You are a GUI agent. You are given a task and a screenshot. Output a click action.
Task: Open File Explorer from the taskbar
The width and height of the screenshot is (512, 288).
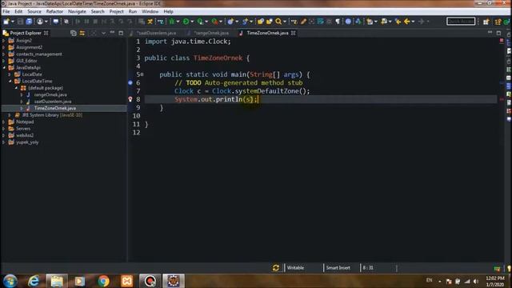[x=57, y=281]
